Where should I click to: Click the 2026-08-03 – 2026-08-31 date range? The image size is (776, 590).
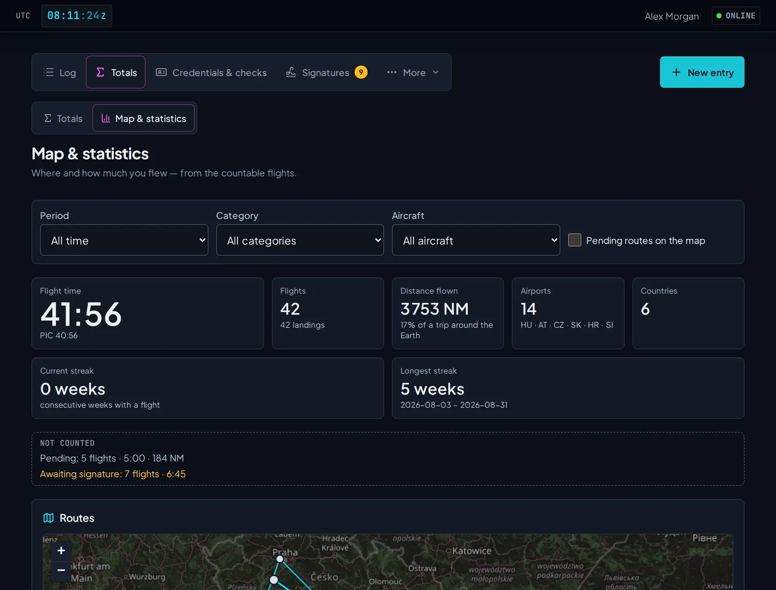click(x=454, y=405)
